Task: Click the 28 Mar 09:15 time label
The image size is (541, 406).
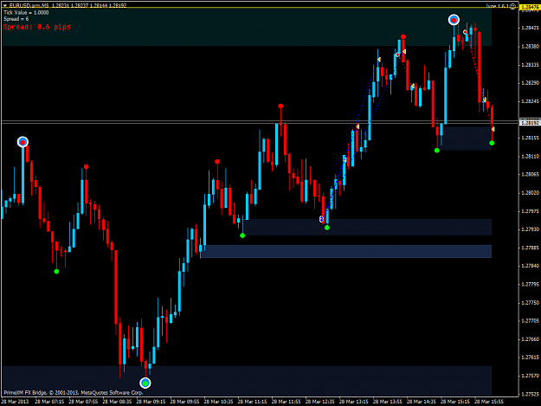Action: (x=151, y=402)
